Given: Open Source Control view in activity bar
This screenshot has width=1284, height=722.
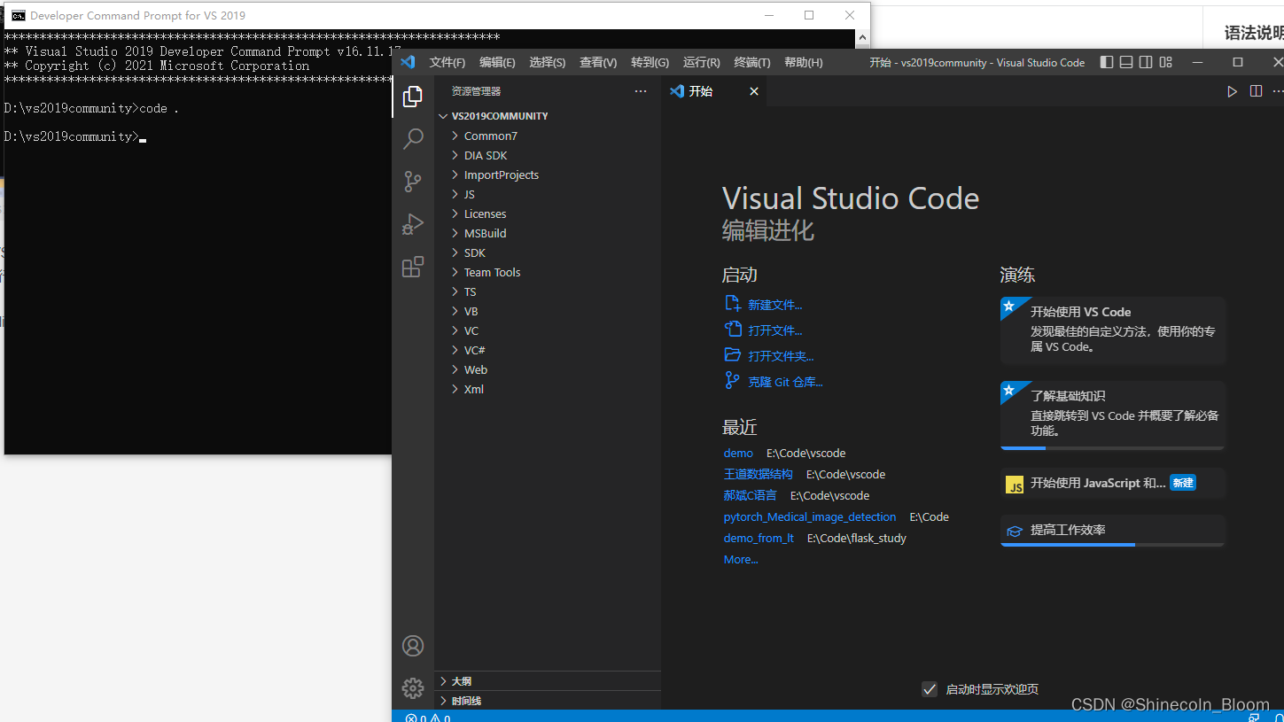Looking at the screenshot, I should (x=413, y=182).
